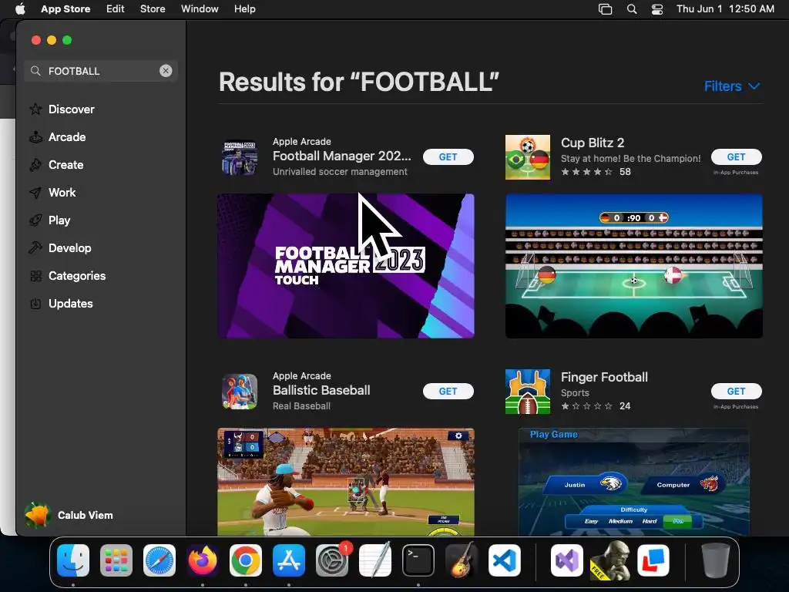Open Launchpad from the dock
789x592 pixels.
coord(116,560)
